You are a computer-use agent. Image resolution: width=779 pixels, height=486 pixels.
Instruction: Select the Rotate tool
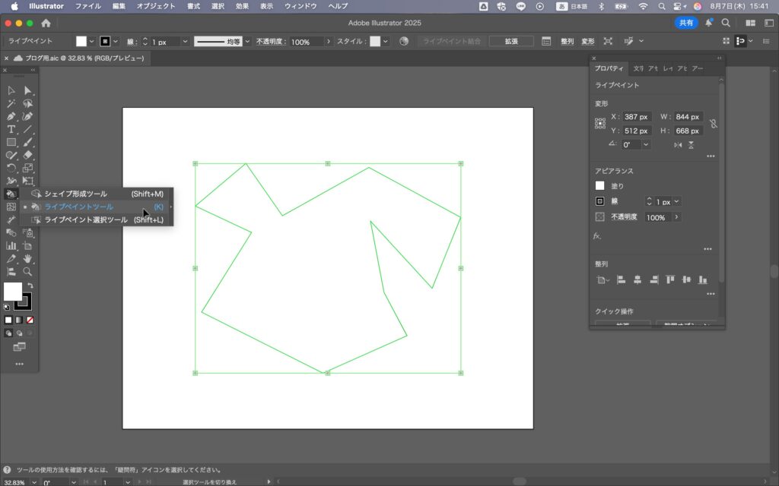point(11,168)
